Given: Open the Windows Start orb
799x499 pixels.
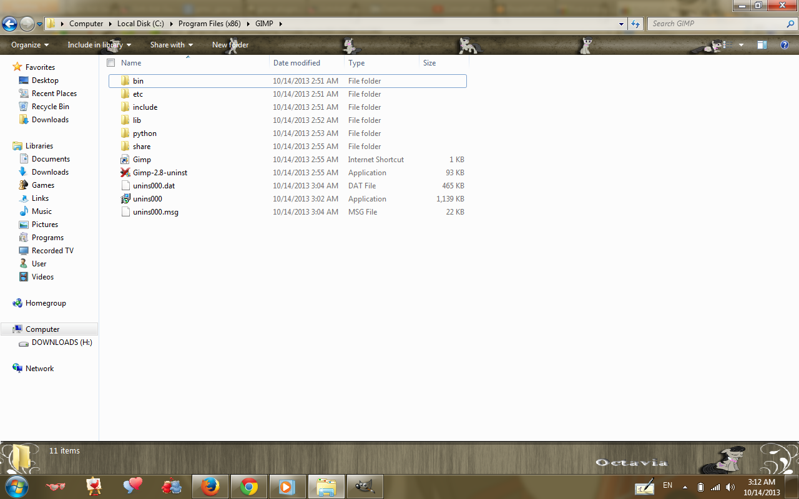Looking at the screenshot, I should tap(17, 487).
